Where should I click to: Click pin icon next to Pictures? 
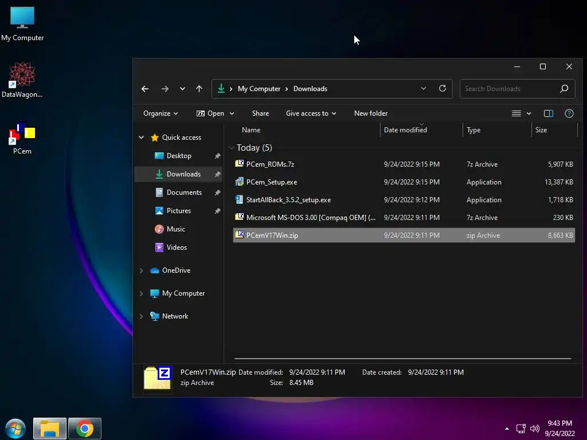(217, 211)
